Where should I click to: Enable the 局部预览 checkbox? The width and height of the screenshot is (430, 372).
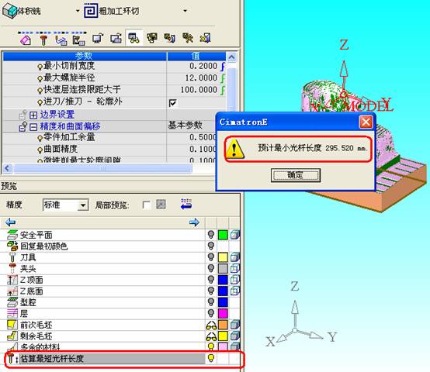pos(147,205)
